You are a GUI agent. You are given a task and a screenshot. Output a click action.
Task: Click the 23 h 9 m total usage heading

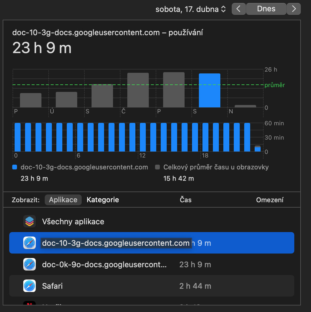[x=42, y=48]
